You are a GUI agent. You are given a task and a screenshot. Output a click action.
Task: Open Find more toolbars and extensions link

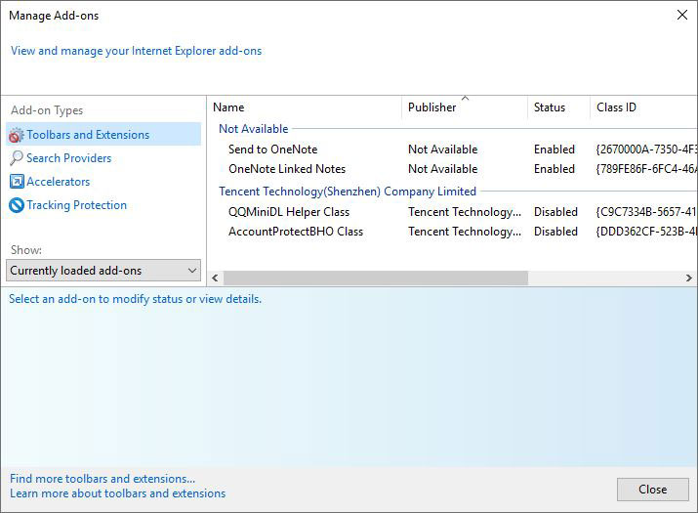tap(103, 479)
